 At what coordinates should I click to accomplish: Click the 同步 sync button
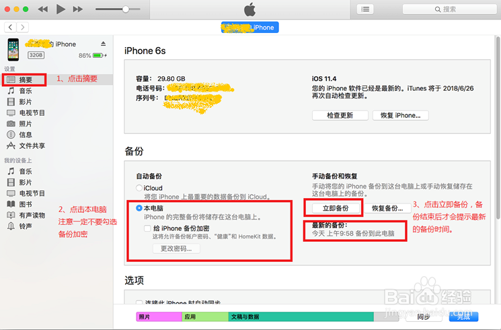pyautogui.click(x=424, y=317)
